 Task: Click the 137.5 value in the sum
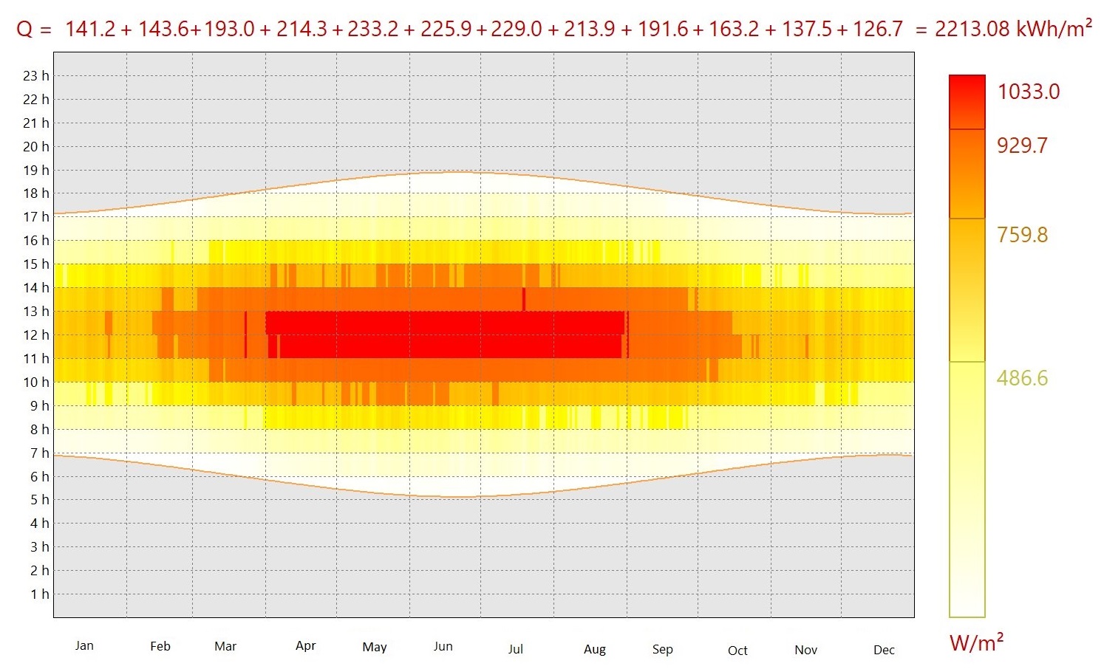tap(807, 29)
